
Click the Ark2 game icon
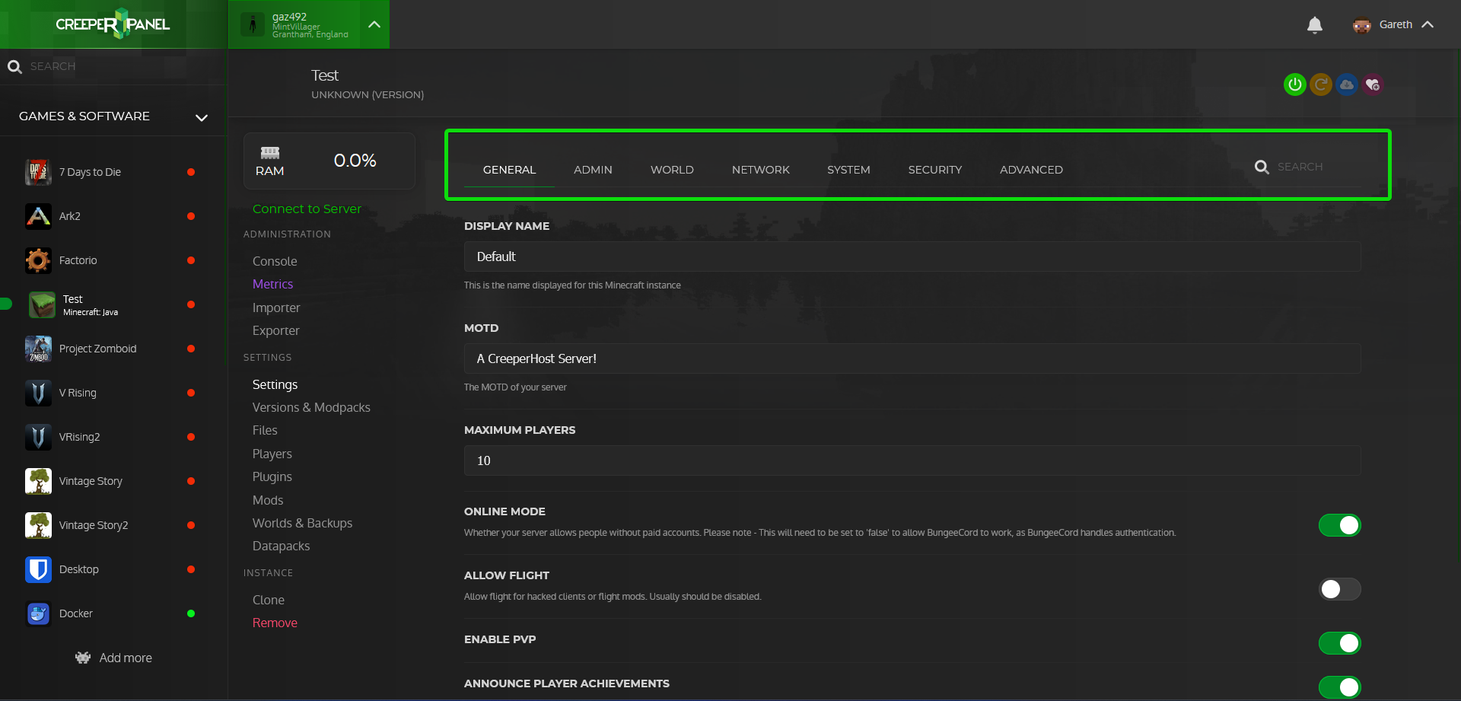coord(38,216)
